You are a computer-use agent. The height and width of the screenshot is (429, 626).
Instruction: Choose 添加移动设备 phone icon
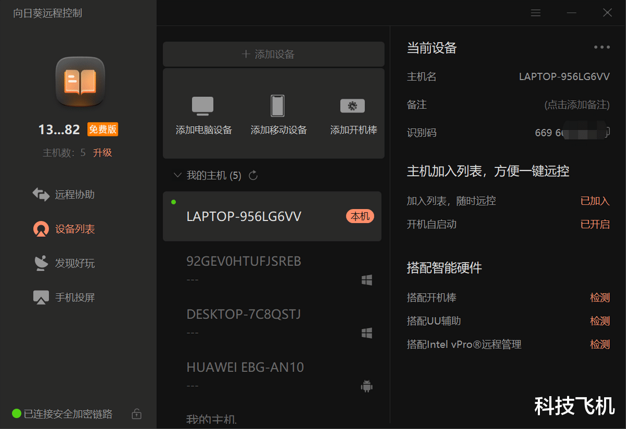(278, 106)
